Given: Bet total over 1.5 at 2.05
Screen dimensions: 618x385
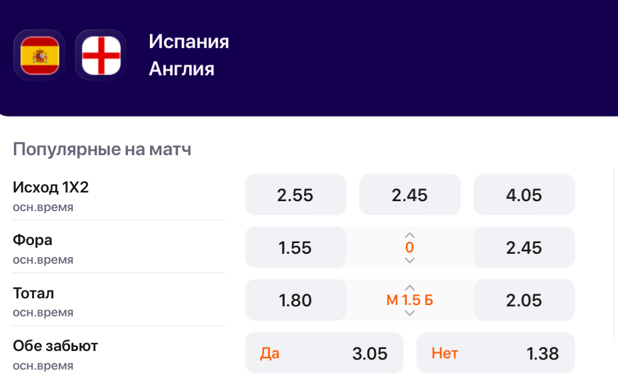Looking at the screenshot, I should coord(524,300).
